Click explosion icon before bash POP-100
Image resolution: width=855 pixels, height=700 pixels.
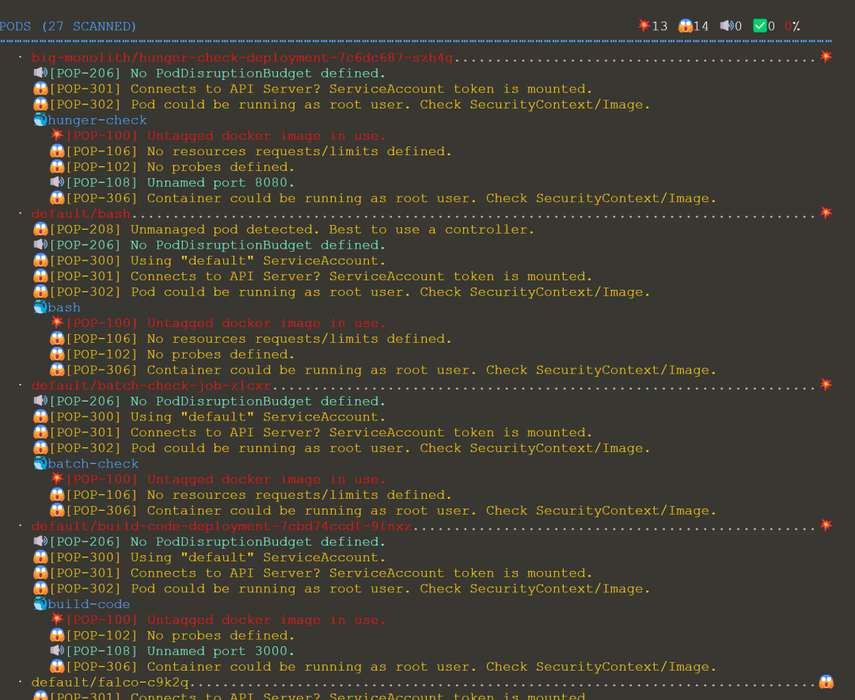tap(57, 322)
